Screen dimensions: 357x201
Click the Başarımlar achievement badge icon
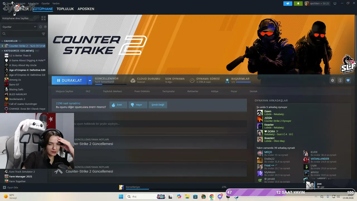227,80
